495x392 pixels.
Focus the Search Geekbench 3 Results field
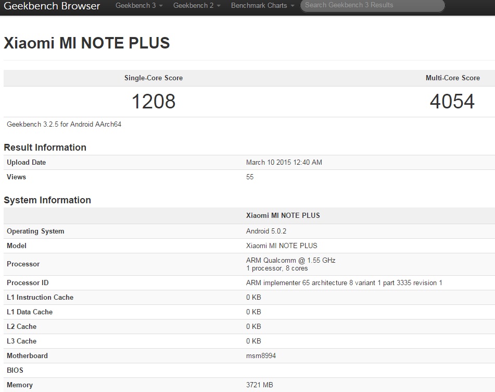[373, 5]
